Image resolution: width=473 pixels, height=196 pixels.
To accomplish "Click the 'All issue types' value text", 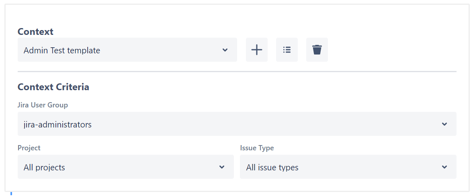I will [x=272, y=168].
